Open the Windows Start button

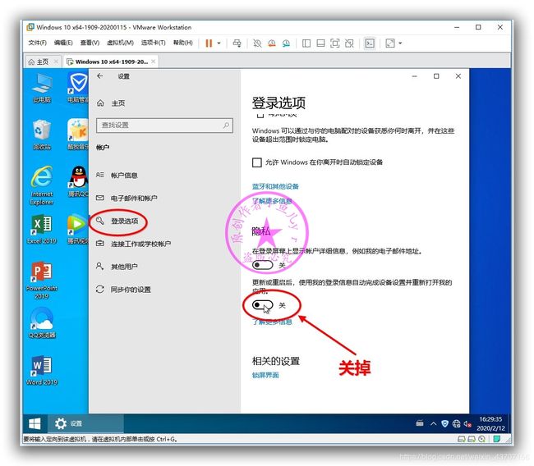click(35, 423)
